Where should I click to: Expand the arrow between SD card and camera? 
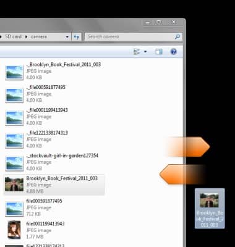(26, 37)
